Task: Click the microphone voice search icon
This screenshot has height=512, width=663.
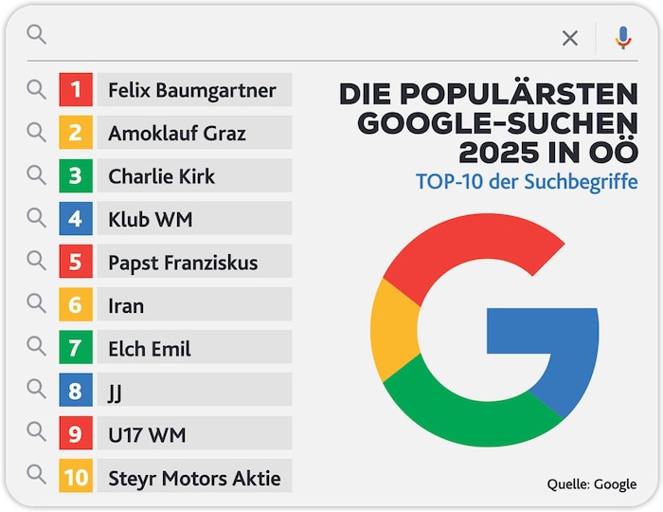Action: click(622, 37)
